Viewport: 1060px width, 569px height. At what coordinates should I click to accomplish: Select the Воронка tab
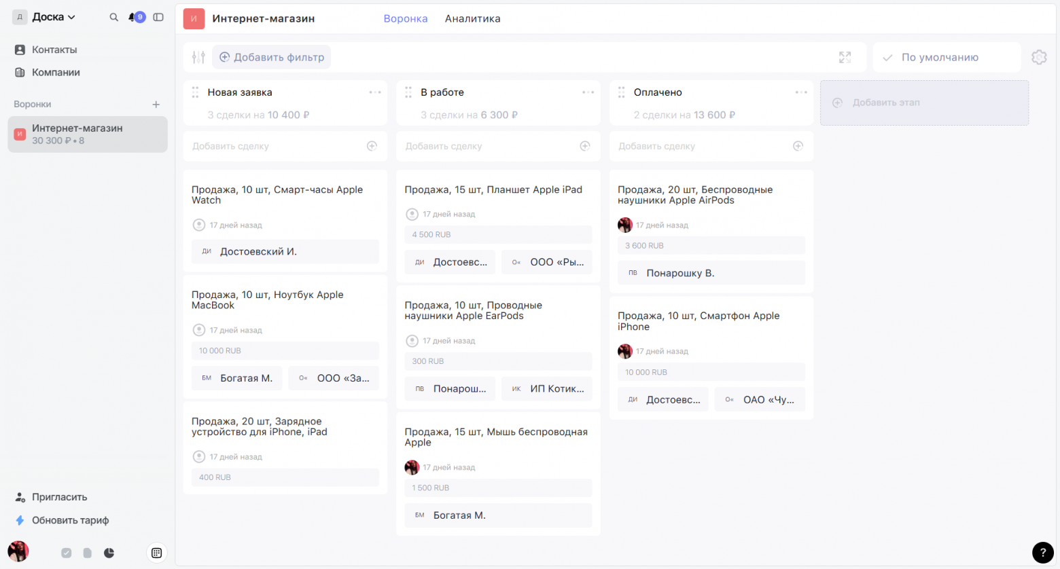coord(406,18)
